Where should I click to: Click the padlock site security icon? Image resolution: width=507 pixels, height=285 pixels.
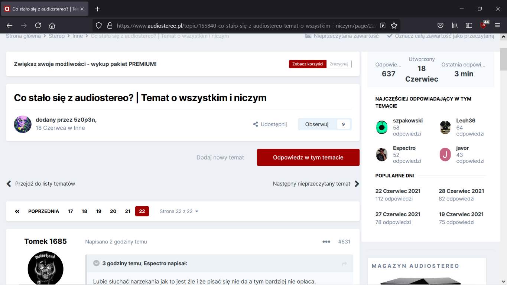110,26
